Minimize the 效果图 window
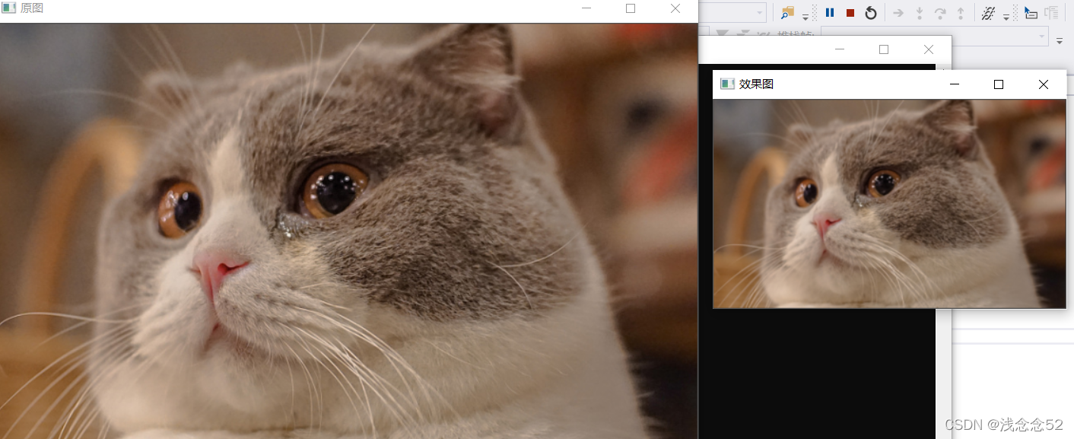This screenshot has width=1074, height=439. point(955,84)
